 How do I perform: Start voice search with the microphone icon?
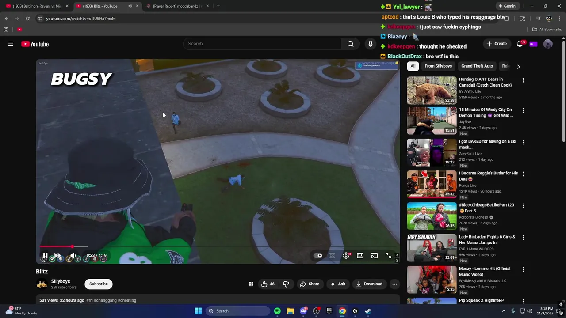tap(371, 44)
